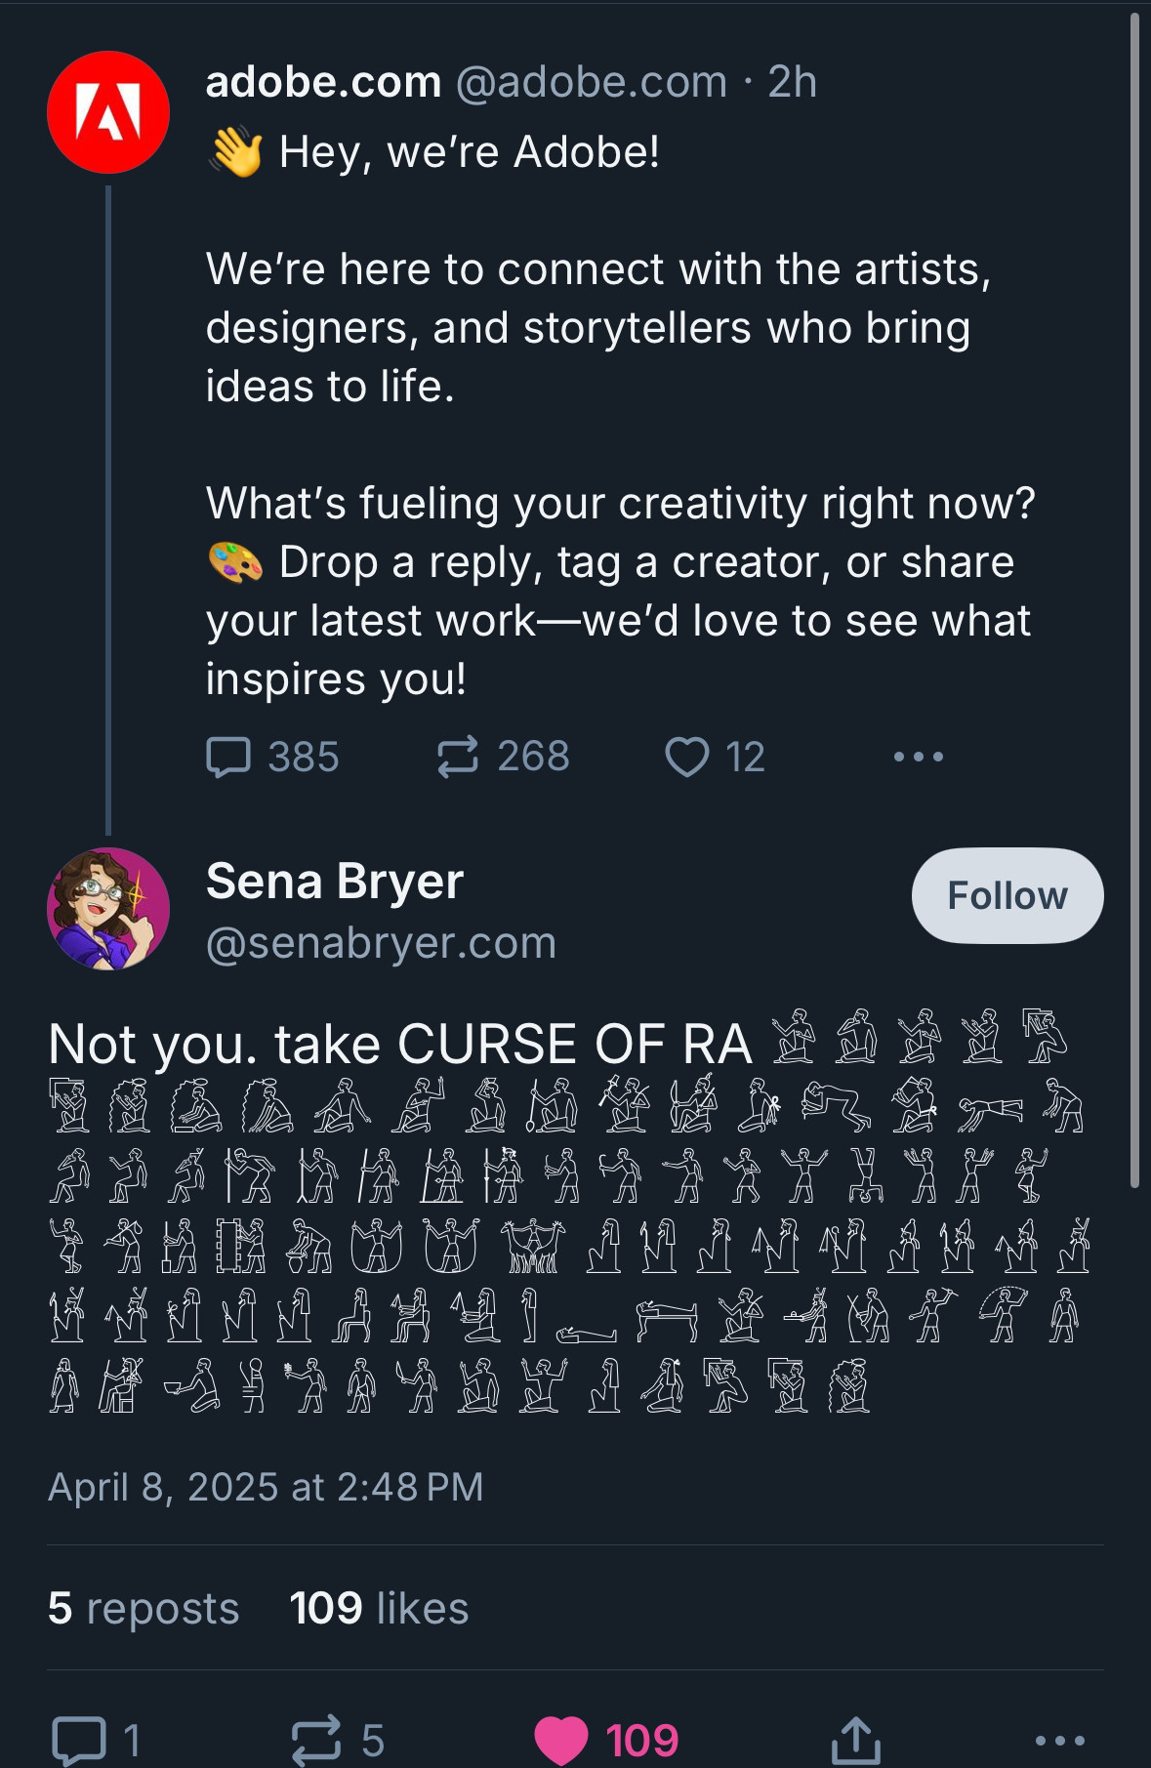Open more options for Sena Bryer's post
Viewport: 1151px width, 1768px height.
(1058, 1740)
